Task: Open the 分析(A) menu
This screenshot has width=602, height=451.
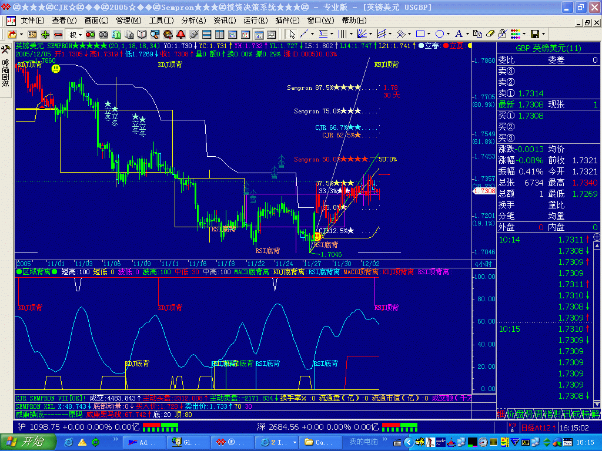Action: (194, 21)
